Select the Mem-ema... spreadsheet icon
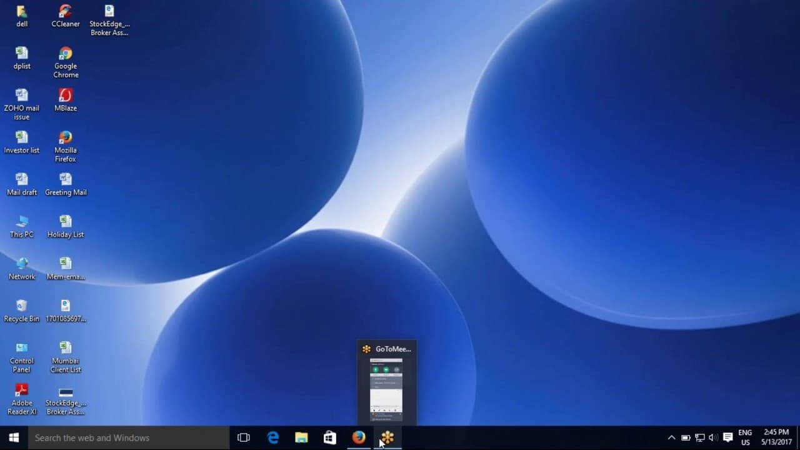 click(66, 269)
